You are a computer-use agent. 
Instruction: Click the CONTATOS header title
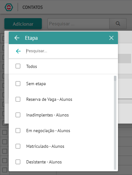pyautogui.click(x=32, y=8)
